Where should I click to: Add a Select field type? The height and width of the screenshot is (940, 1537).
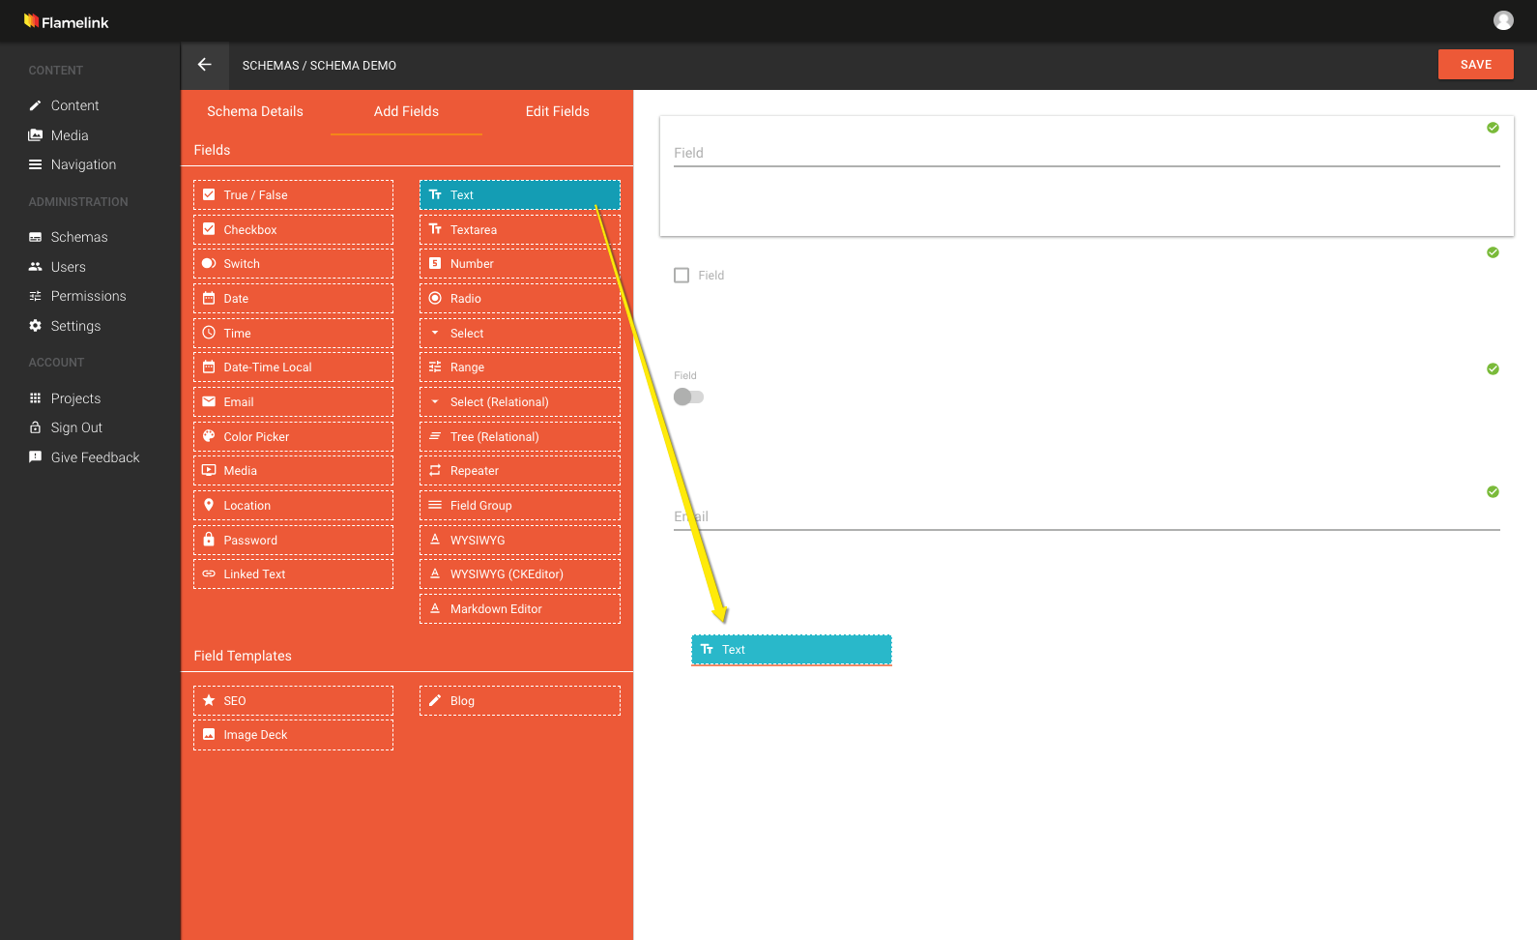(x=520, y=333)
